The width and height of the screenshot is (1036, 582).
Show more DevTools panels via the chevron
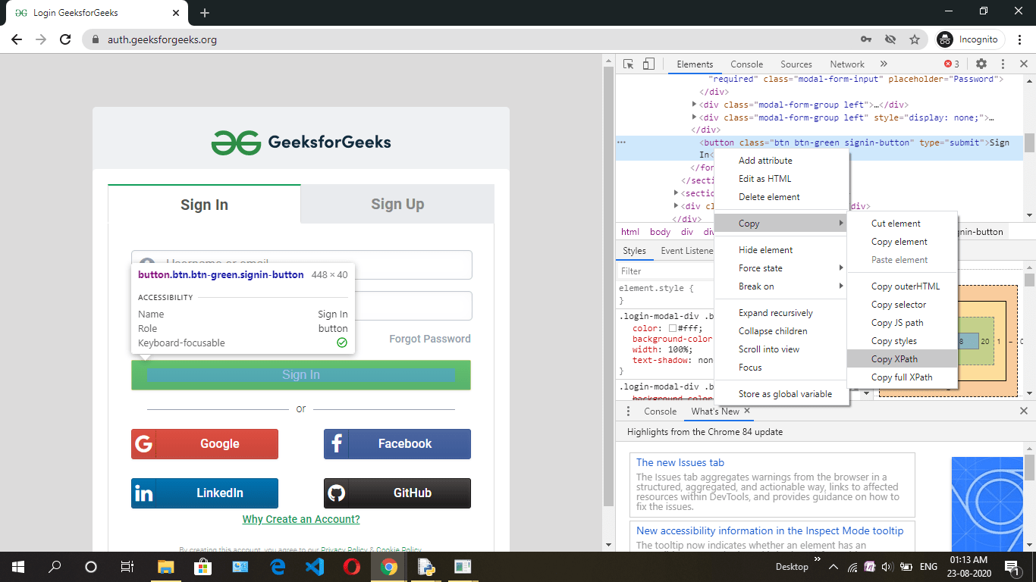(x=884, y=64)
